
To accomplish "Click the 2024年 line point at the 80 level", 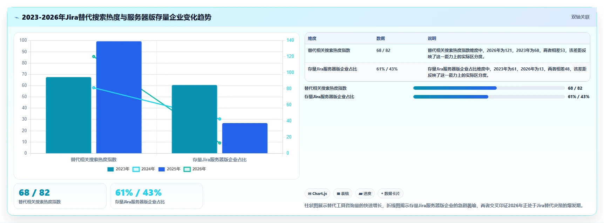I will tap(94, 88).
